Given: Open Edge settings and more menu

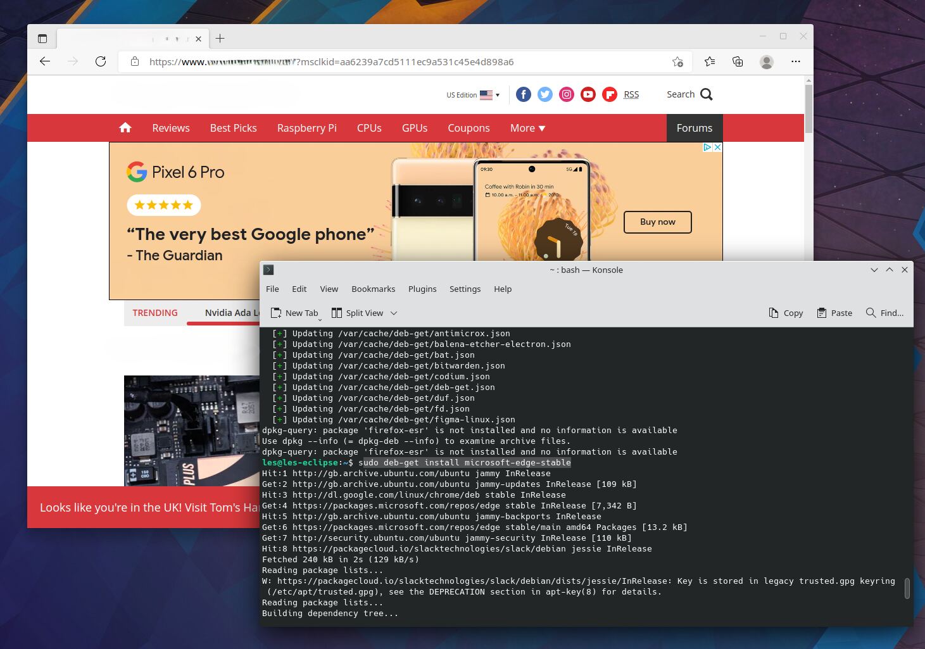Looking at the screenshot, I should tap(796, 61).
